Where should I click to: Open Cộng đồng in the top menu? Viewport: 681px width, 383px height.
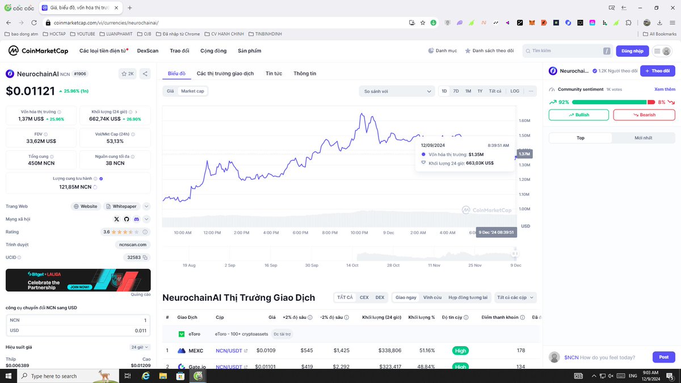213,50
